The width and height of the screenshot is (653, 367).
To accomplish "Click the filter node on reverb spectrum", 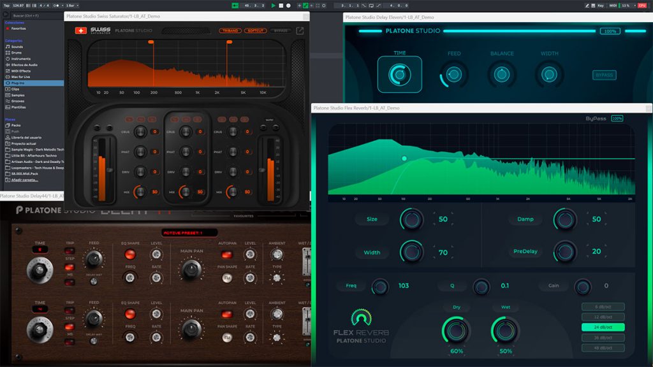I will pos(404,159).
